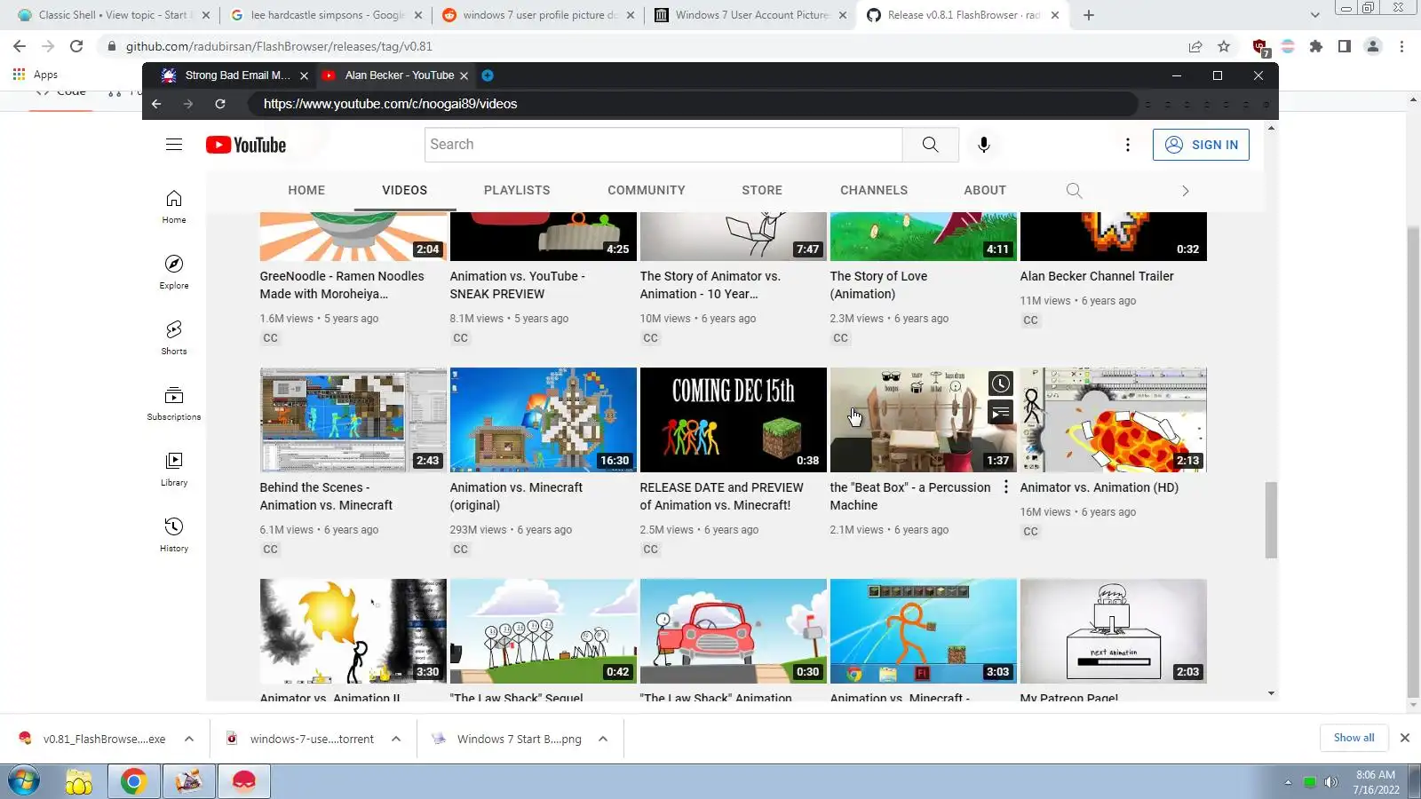
Task: Close the downloads bar
Action: point(1404,738)
